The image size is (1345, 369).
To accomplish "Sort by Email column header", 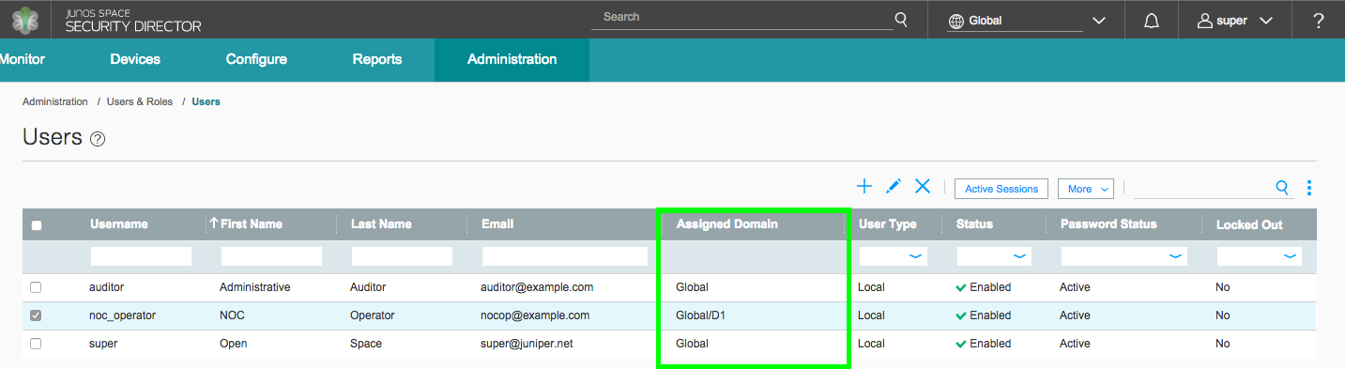I will point(497,224).
